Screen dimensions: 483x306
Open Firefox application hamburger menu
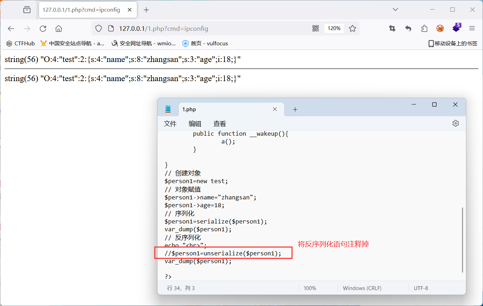[472, 28]
